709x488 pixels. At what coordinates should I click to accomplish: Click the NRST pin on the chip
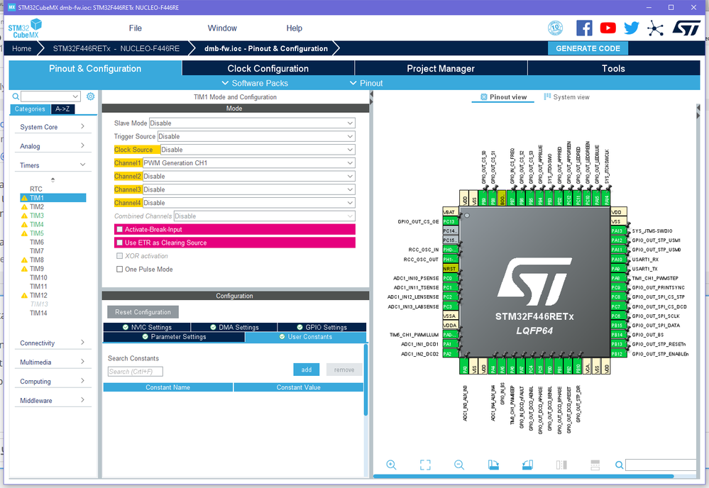[x=451, y=268]
